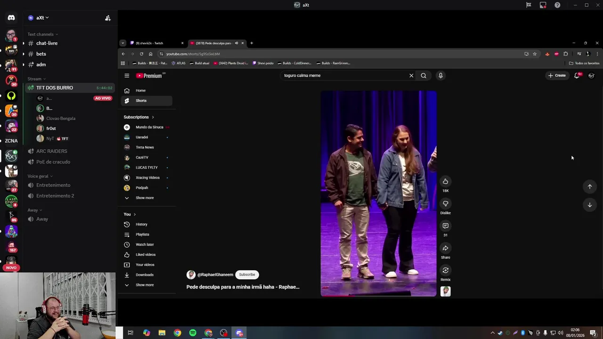The height and width of the screenshot is (339, 603).
Task: Expand the You section chevron
Action: (134, 214)
